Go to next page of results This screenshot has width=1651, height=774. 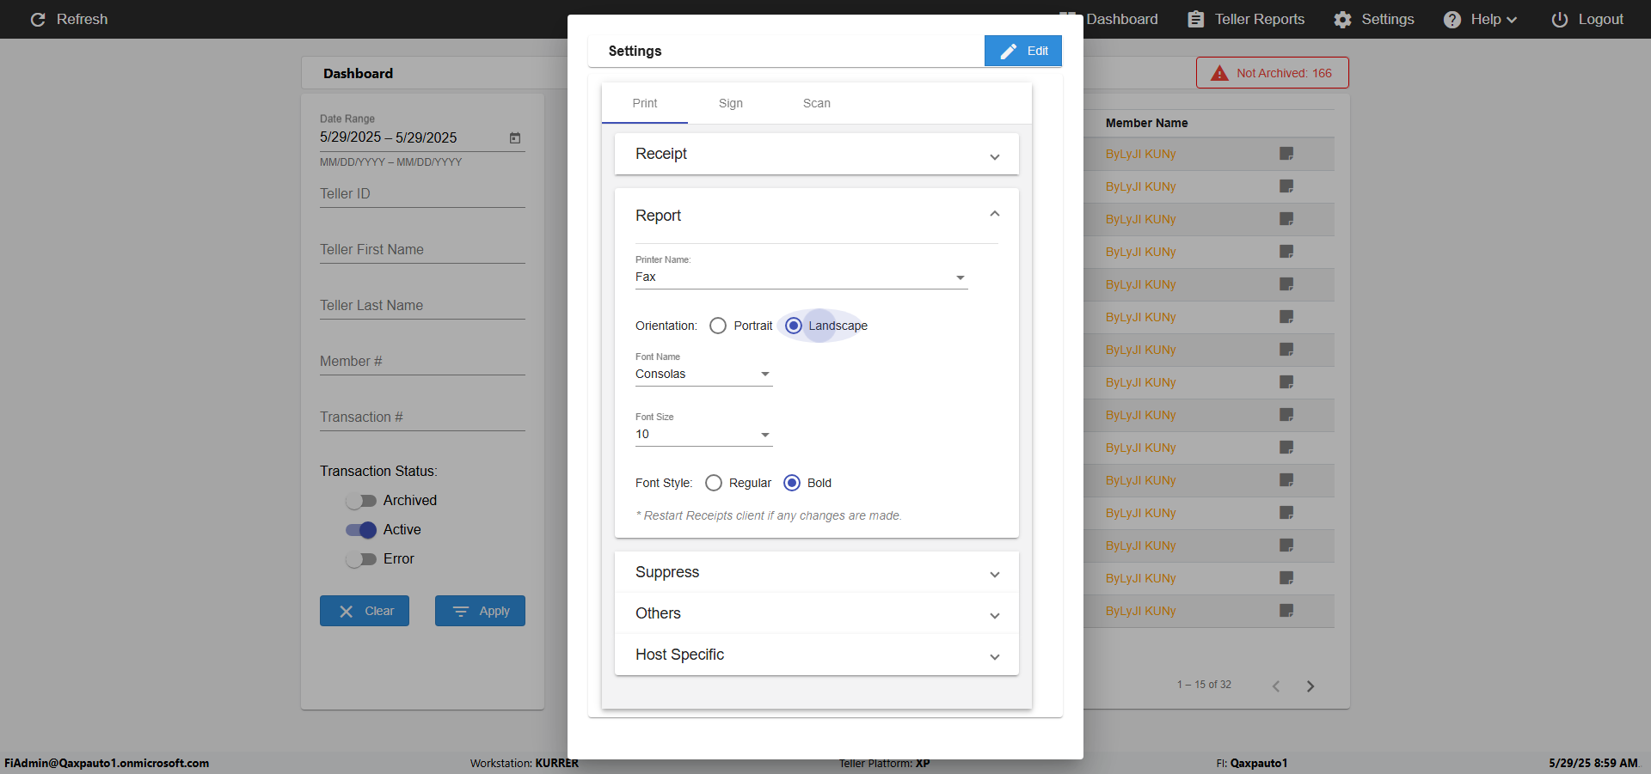click(1310, 686)
